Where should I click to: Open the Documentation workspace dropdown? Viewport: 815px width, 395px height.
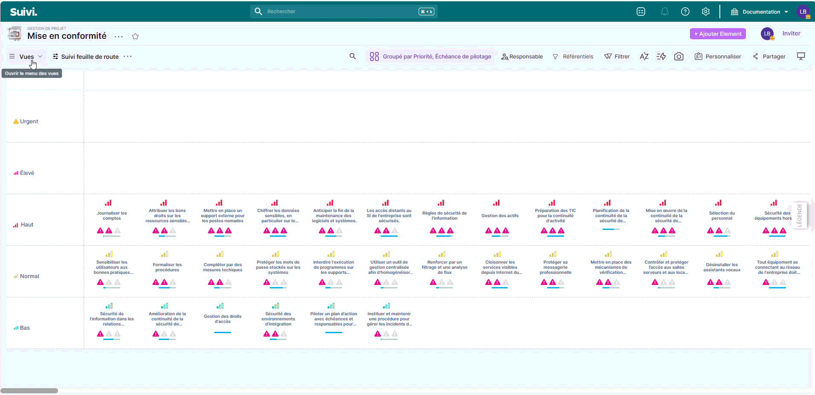coord(760,12)
